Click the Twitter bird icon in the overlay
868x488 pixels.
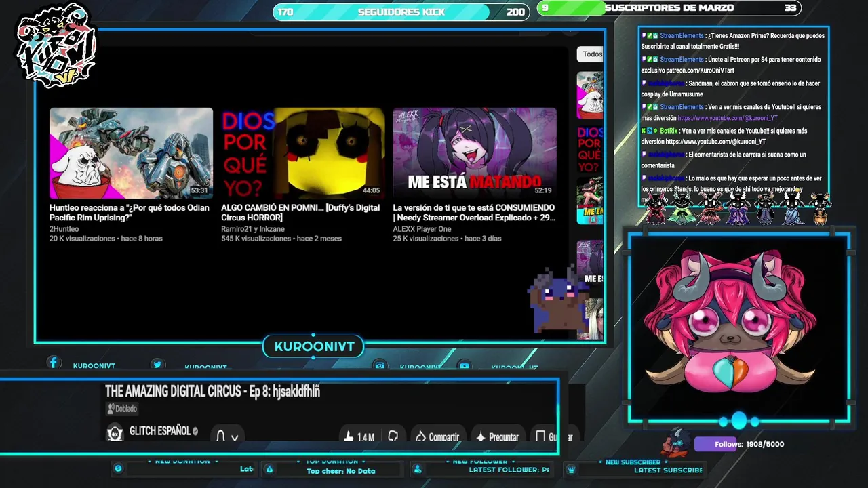click(x=157, y=365)
